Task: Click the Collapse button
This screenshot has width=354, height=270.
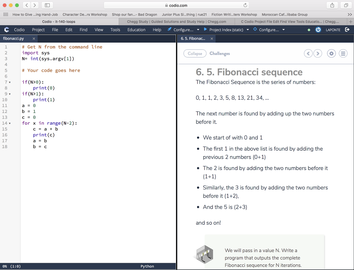Action: tap(195, 54)
